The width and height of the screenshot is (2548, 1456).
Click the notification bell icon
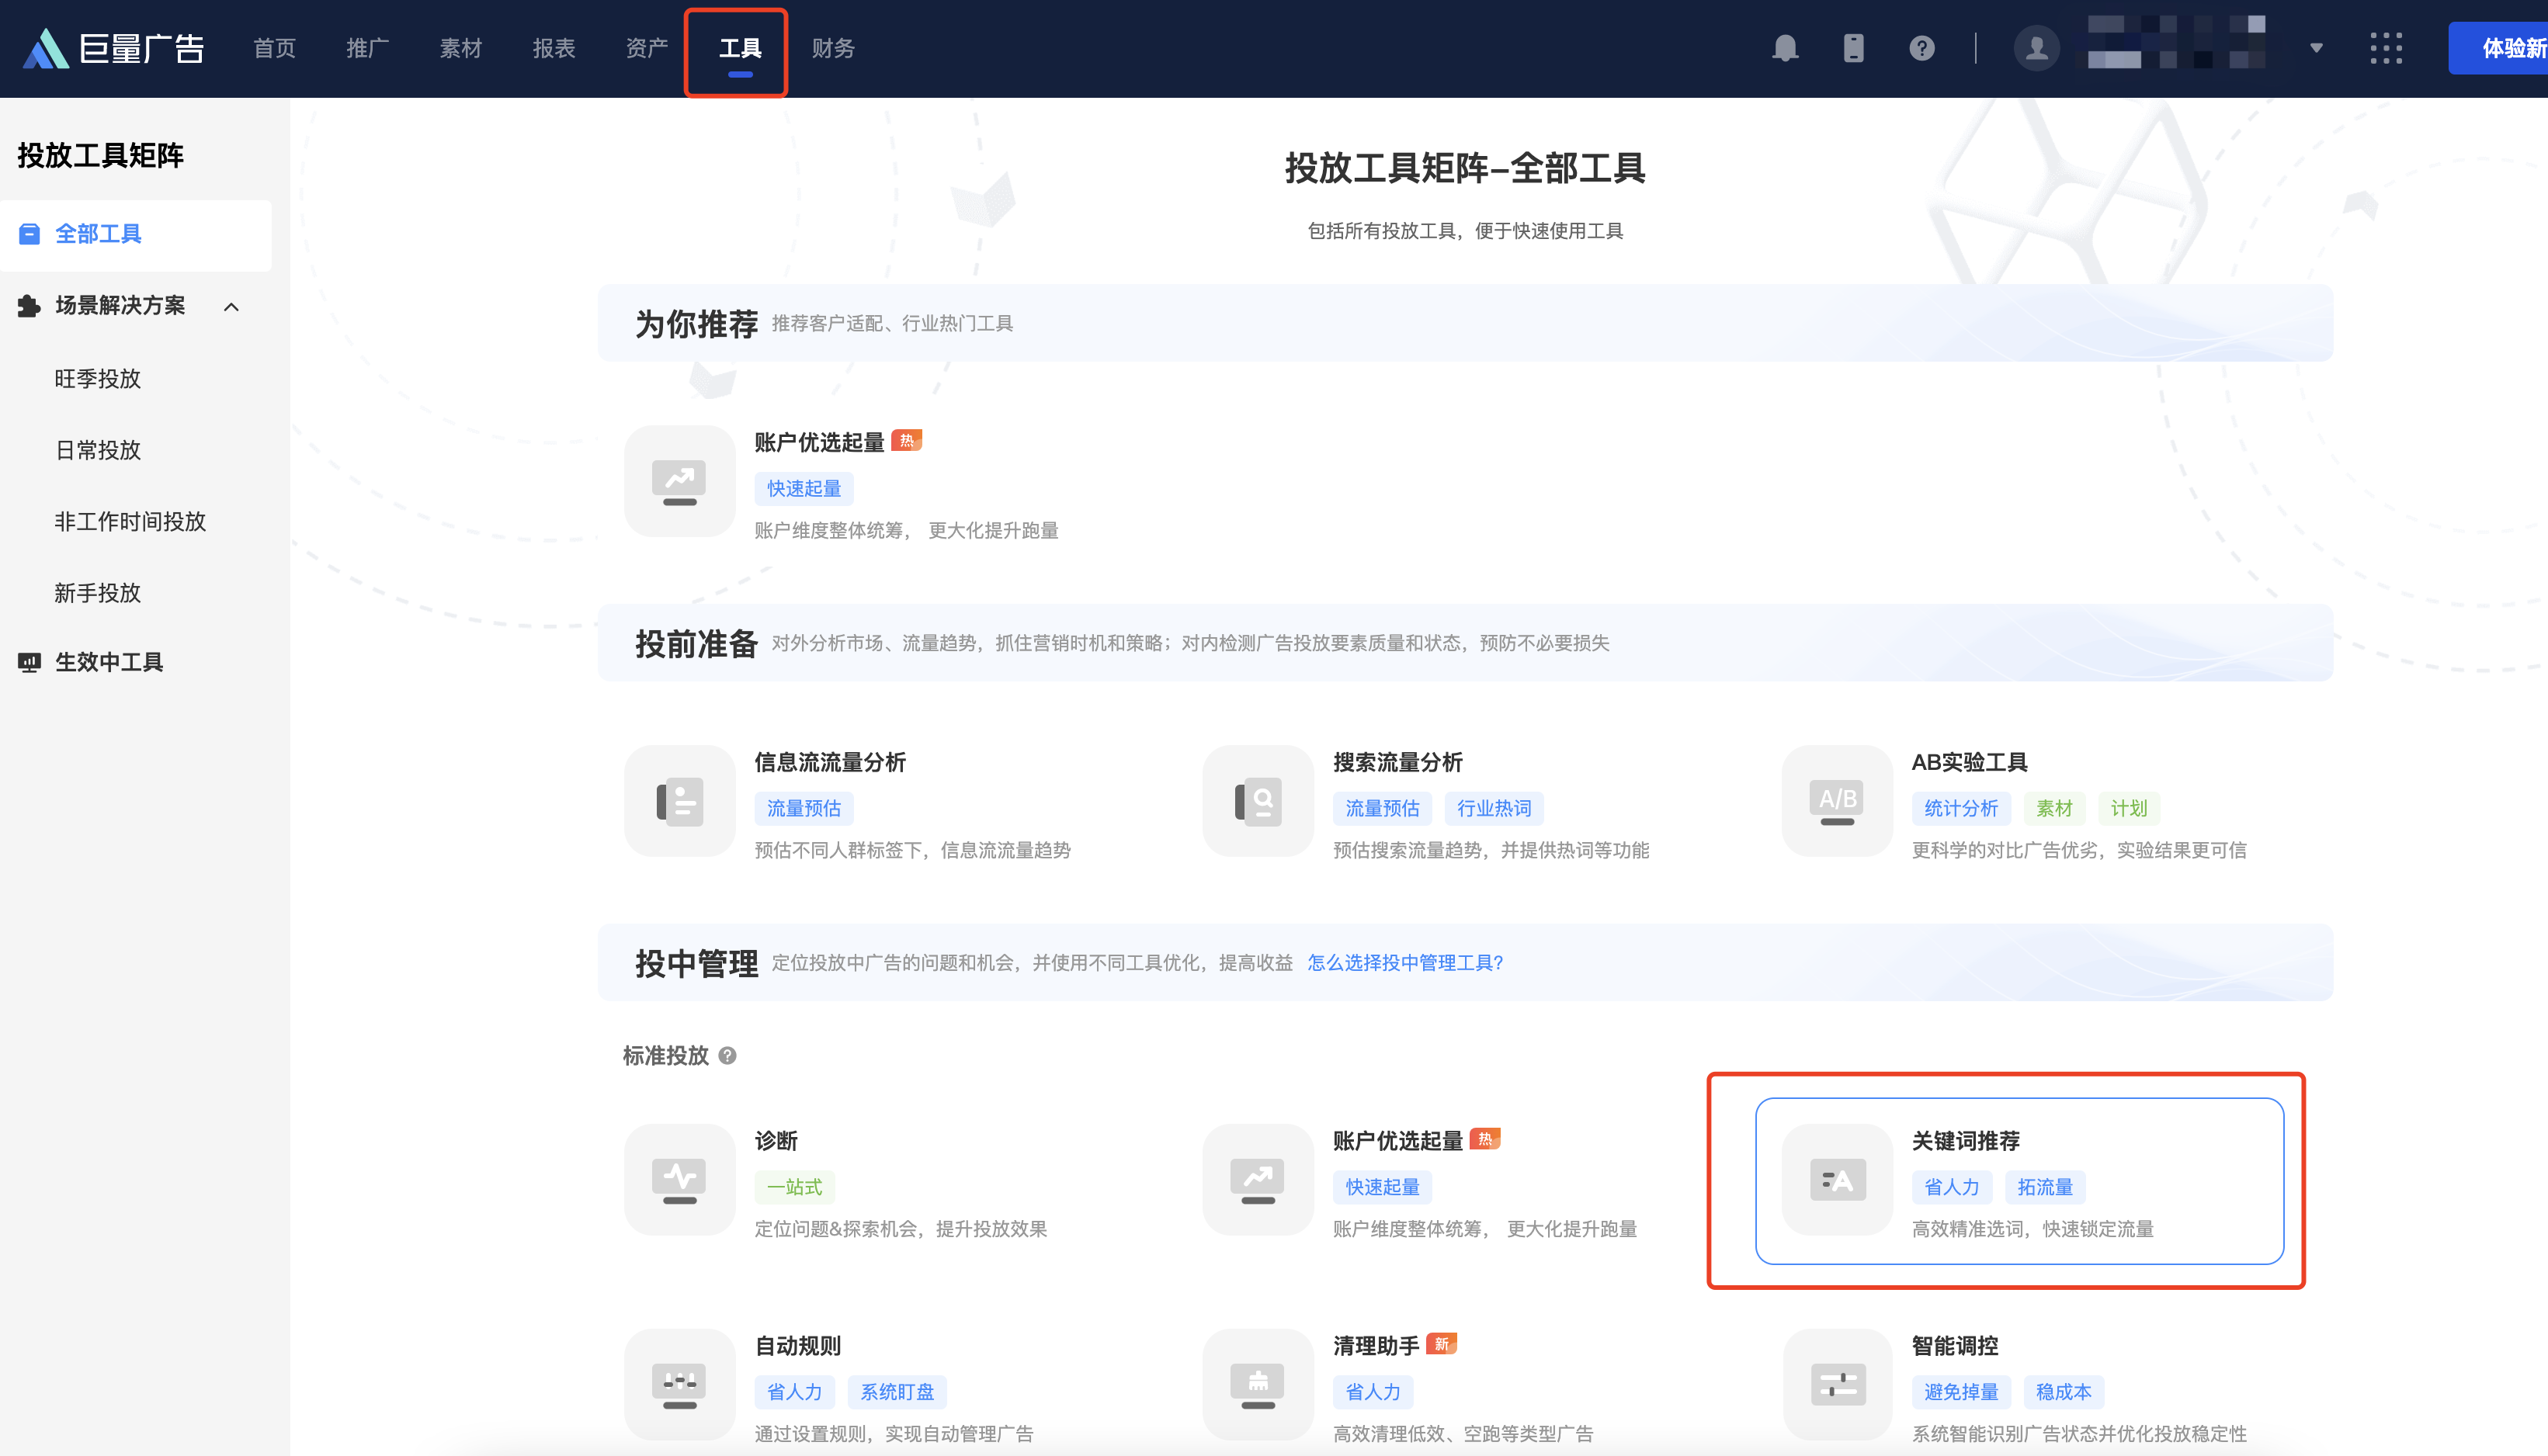[x=1785, y=48]
